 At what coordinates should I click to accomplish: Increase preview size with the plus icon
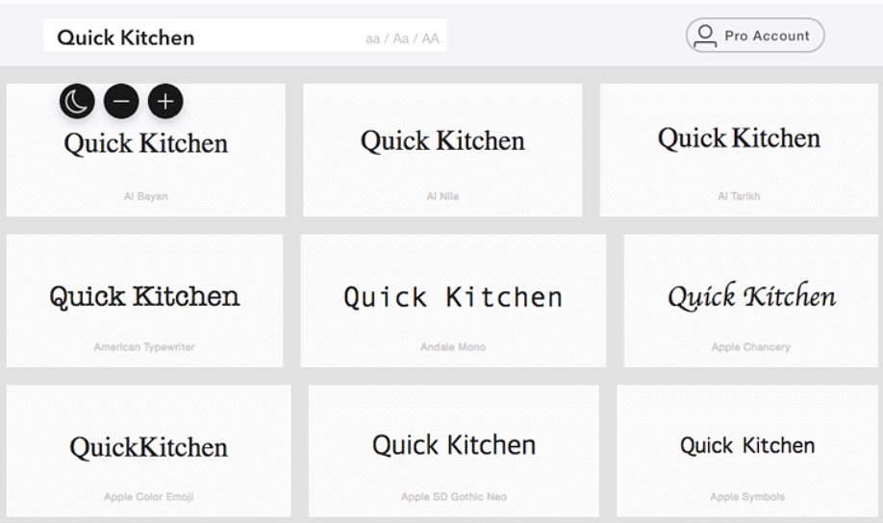pyautogui.click(x=165, y=100)
